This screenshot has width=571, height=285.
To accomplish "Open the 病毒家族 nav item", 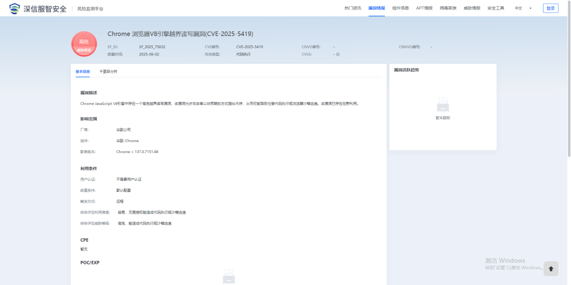I will [448, 8].
